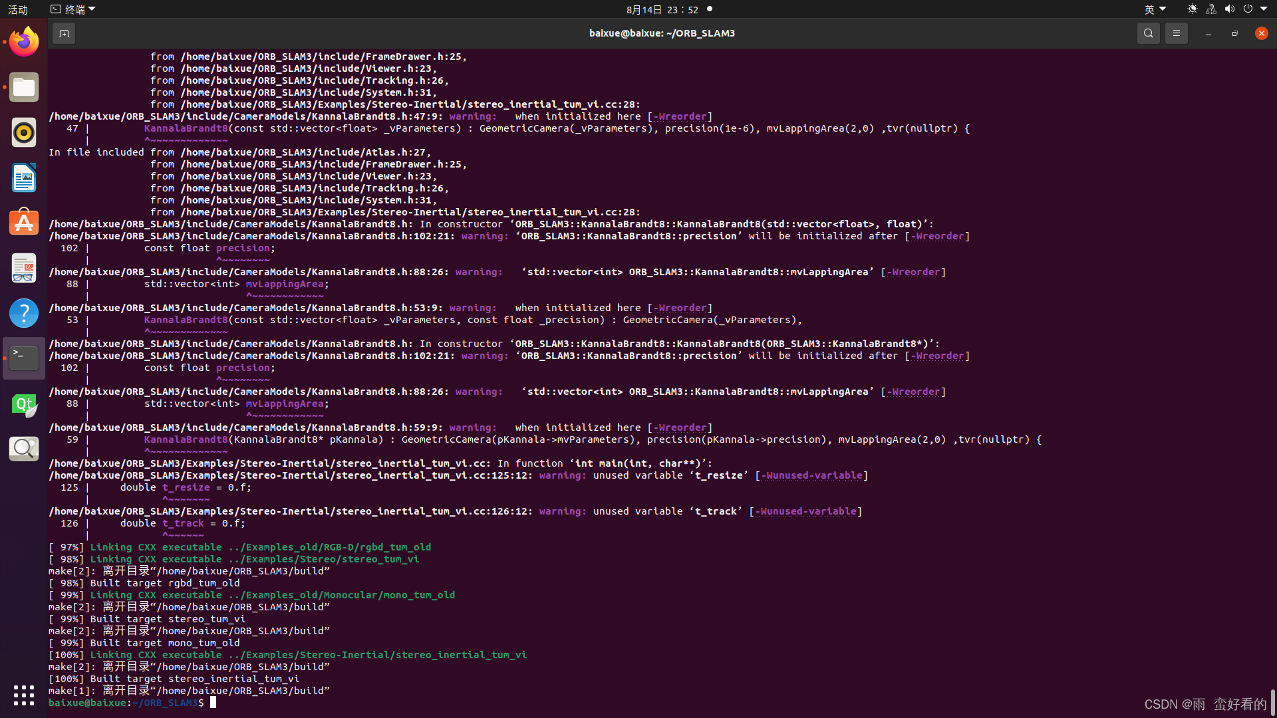Open the document viewer magnifier app
Viewport: 1277px width, 718px height.
pyautogui.click(x=24, y=449)
